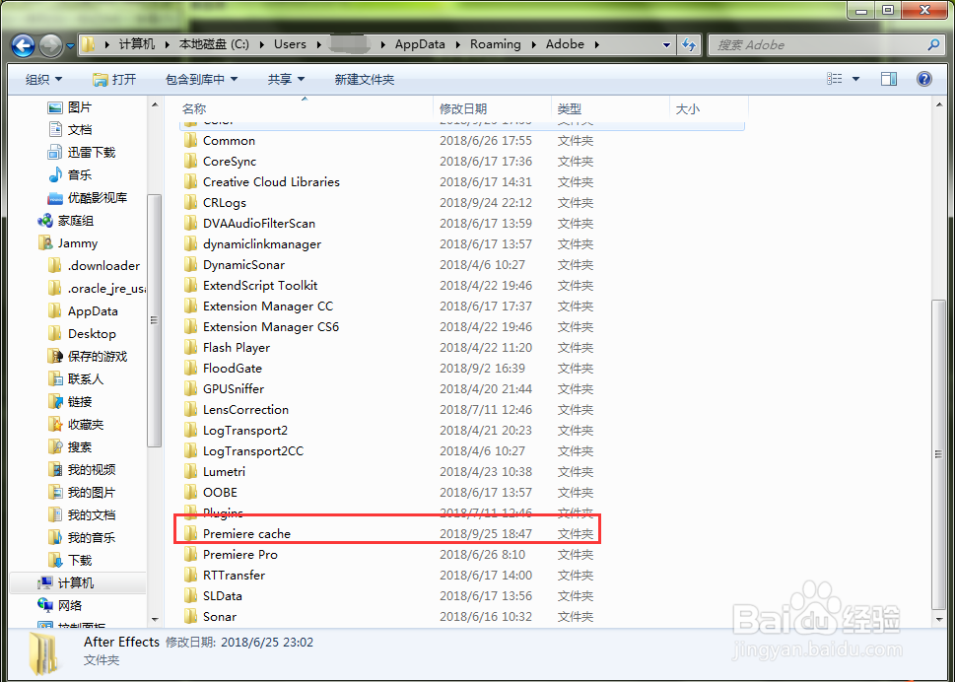
Task: Select the Sonar folder
Action: coord(219,617)
